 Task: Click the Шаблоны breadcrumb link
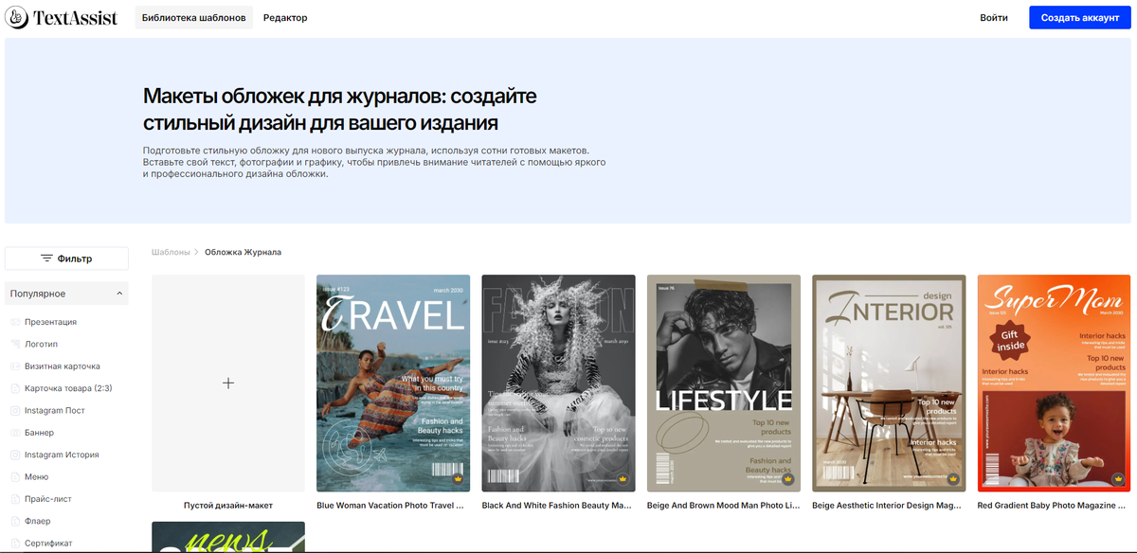point(171,252)
